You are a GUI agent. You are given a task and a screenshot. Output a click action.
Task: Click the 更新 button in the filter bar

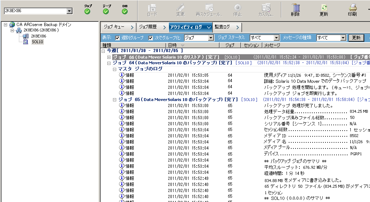(x=356, y=38)
